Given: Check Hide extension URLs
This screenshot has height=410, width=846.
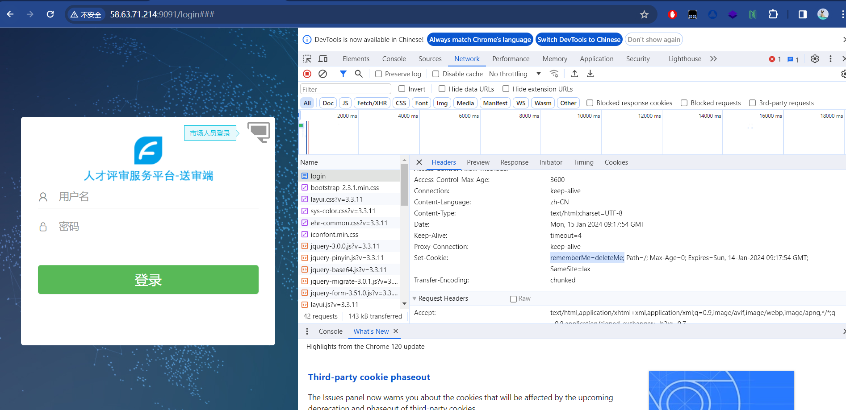Looking at the screenshot, I should click(x=506, y=89).
